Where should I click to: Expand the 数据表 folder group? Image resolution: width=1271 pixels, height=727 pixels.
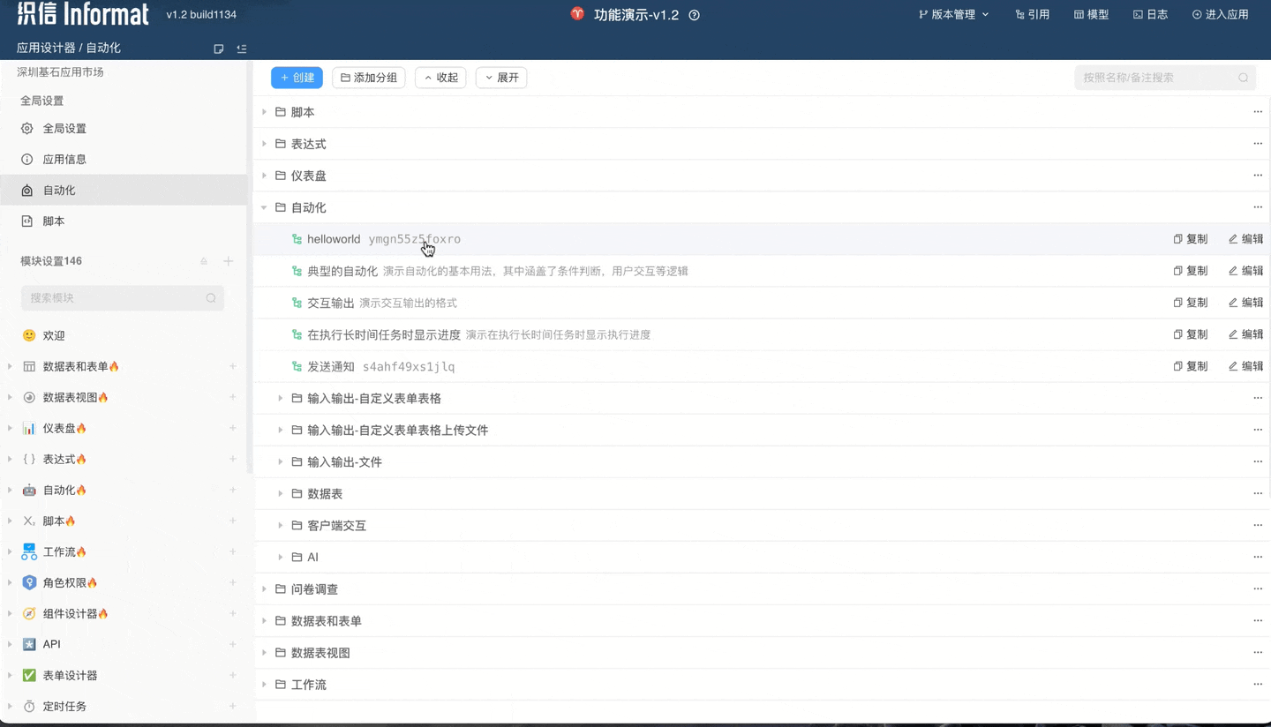point(282,493)
